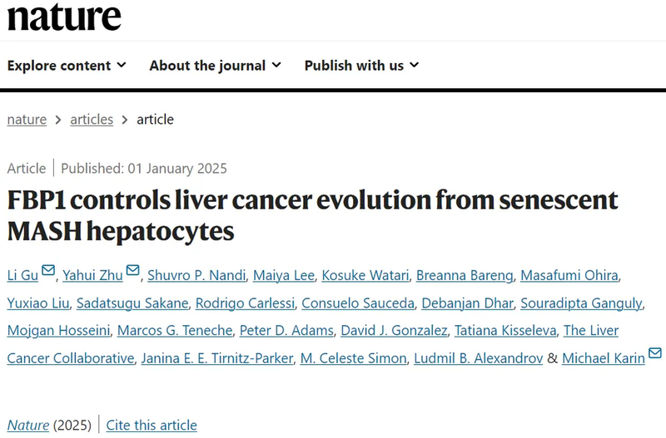Click the email envelope icon next to Li Gu
This screenshot has height=438, width=666.
coord(48,271)
